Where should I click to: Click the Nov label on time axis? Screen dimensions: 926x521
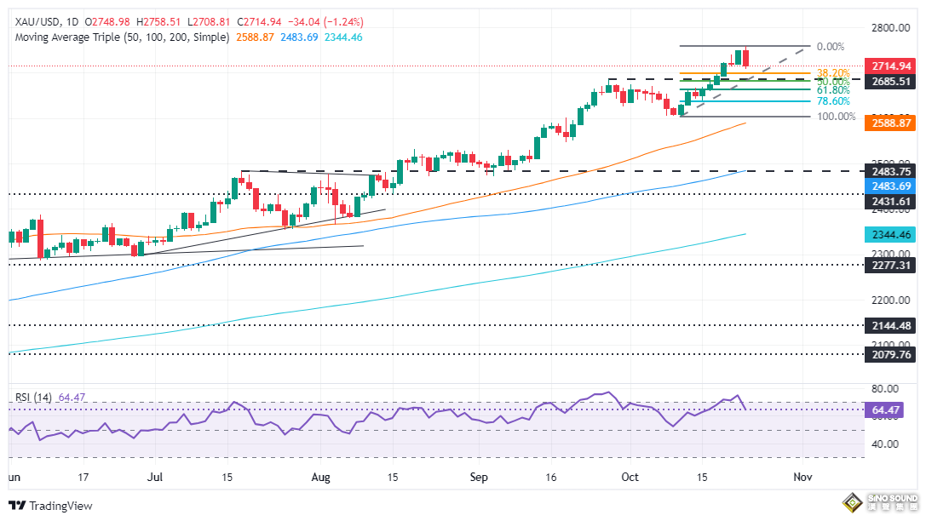pos(802,478)
